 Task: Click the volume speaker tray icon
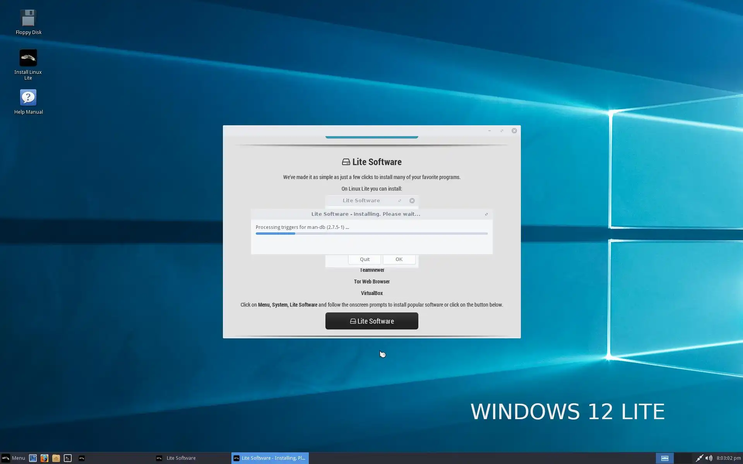click(709, 458)
